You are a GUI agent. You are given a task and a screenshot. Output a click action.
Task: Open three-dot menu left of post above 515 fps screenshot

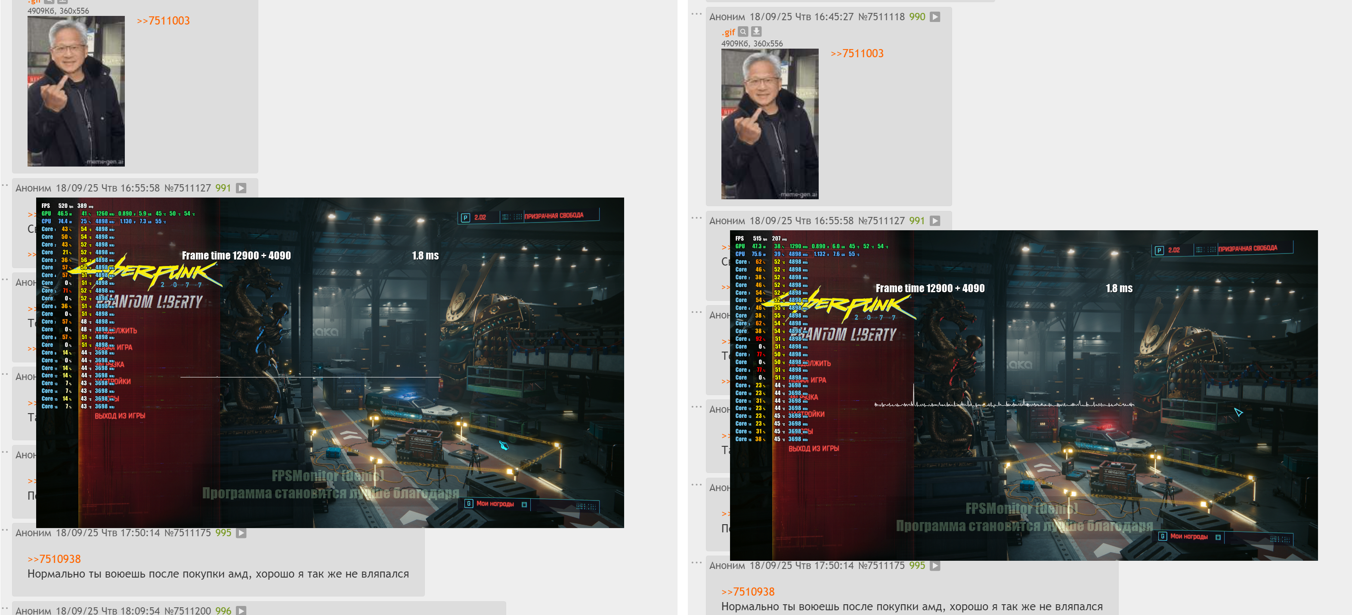pyautogui.click(x=696, y=218)
